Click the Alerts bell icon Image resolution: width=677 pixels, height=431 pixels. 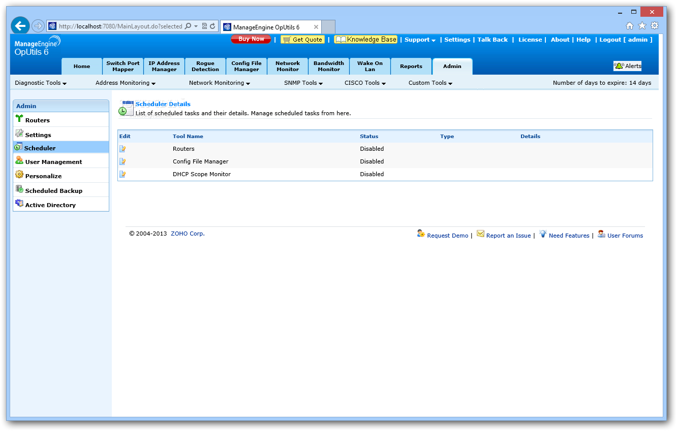point(619,66)
